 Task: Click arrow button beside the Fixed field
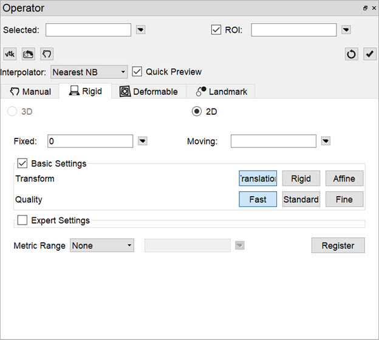[x=142, y=141]
